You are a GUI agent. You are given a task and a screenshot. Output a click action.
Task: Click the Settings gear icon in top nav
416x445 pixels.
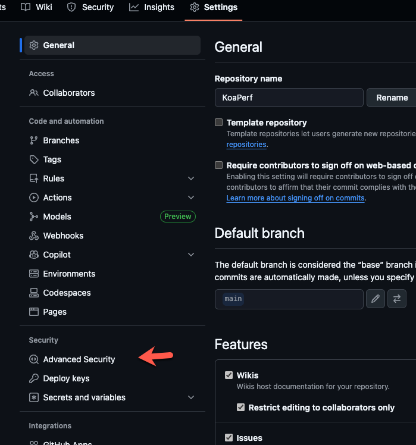(x=195, y=7)
